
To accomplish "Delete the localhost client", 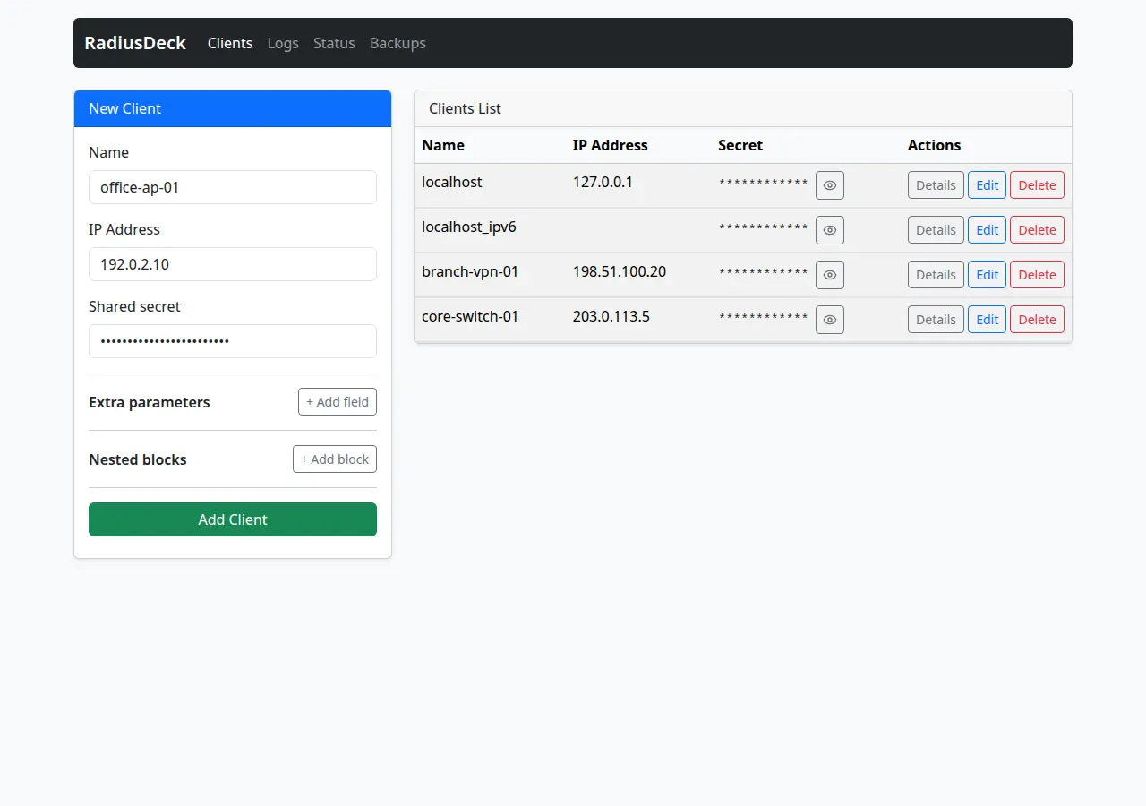I will (1037, 185).
